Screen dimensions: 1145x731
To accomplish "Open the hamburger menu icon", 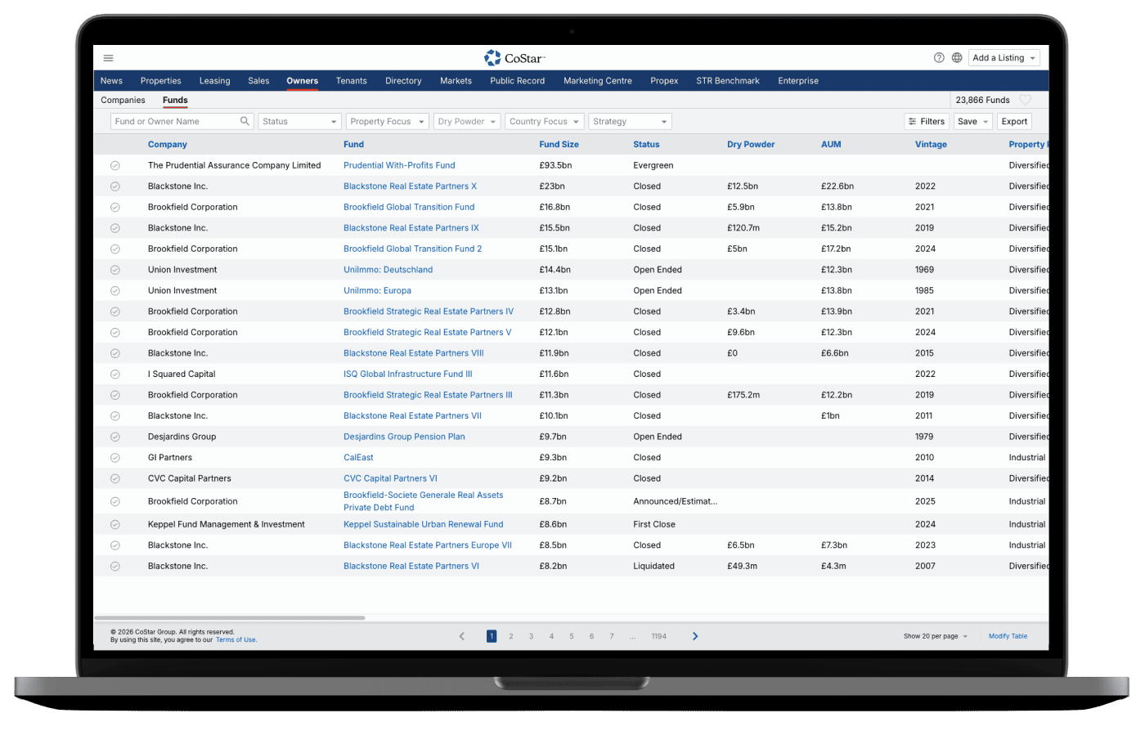I will 108,58.
